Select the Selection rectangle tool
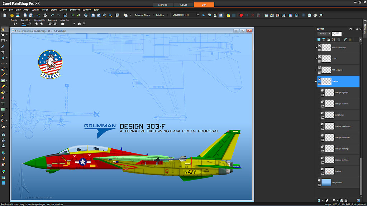Viewport: 367px width, 206px height. 3,41
